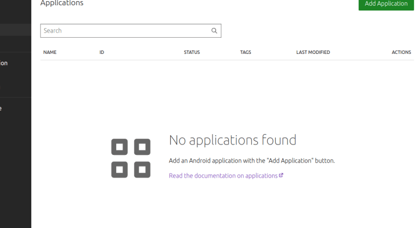Click the magnifier search icon
Image resolution: width=418 pixels, height=228 pixels.
coord(214,31)
